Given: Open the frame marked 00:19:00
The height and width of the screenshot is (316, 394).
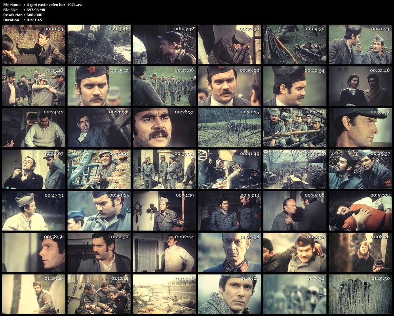Looking at the screenshot, I should pos(229,86).
